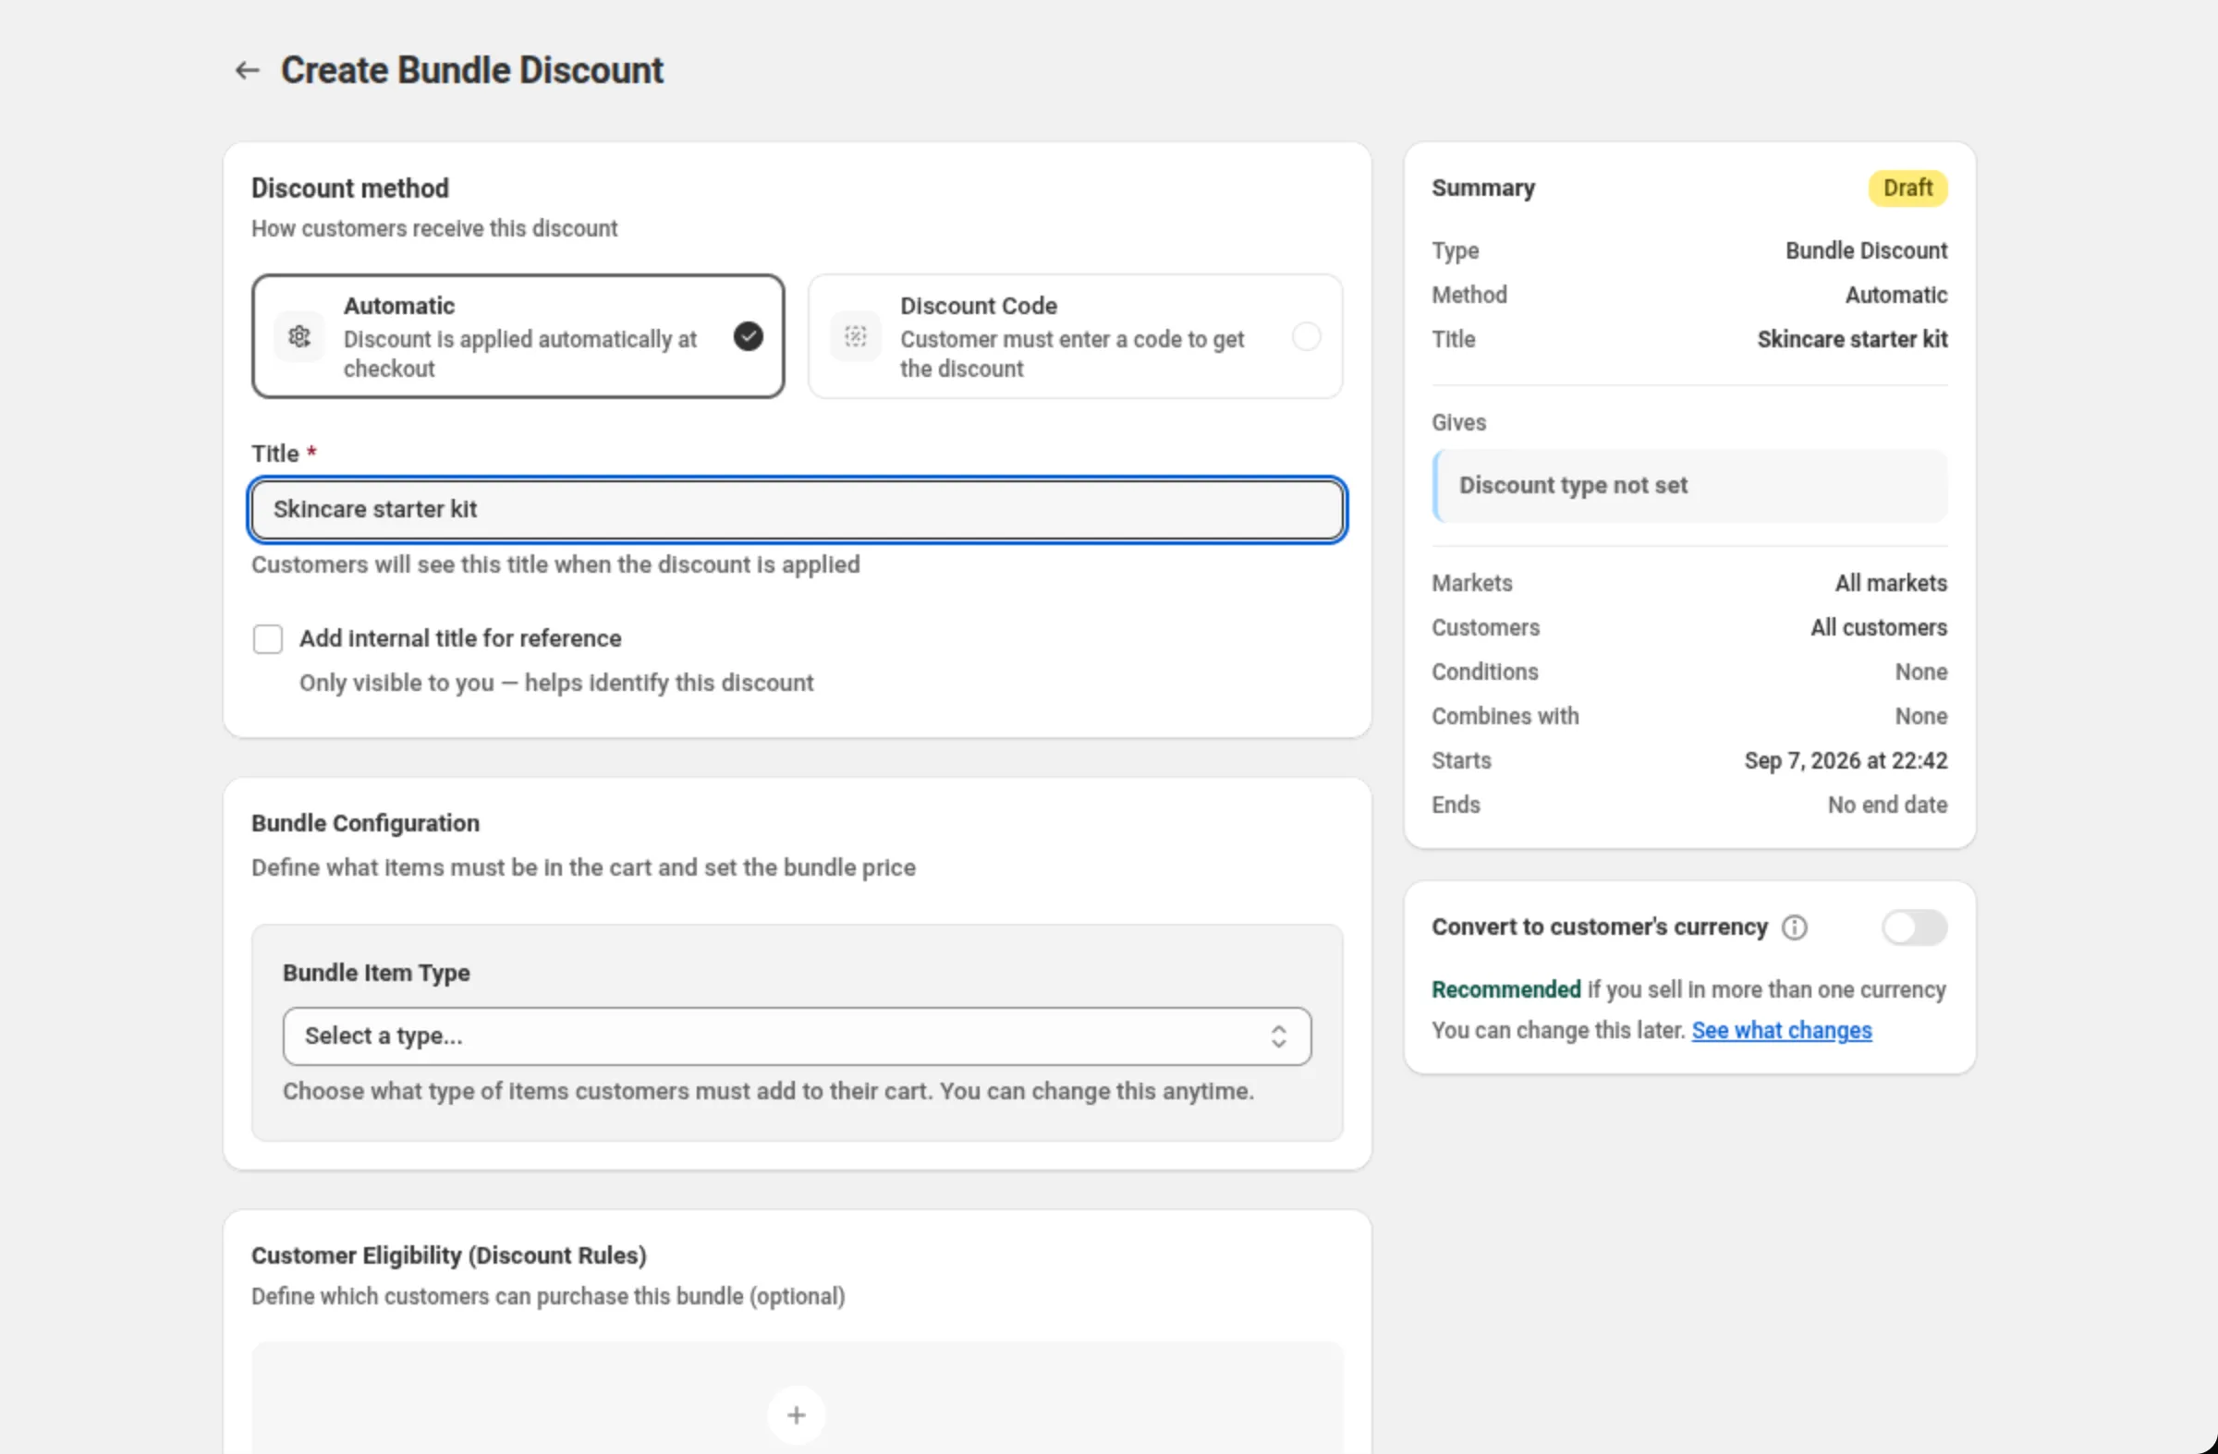
Task: Click the All markets value
Action: tap(1890, 583)
